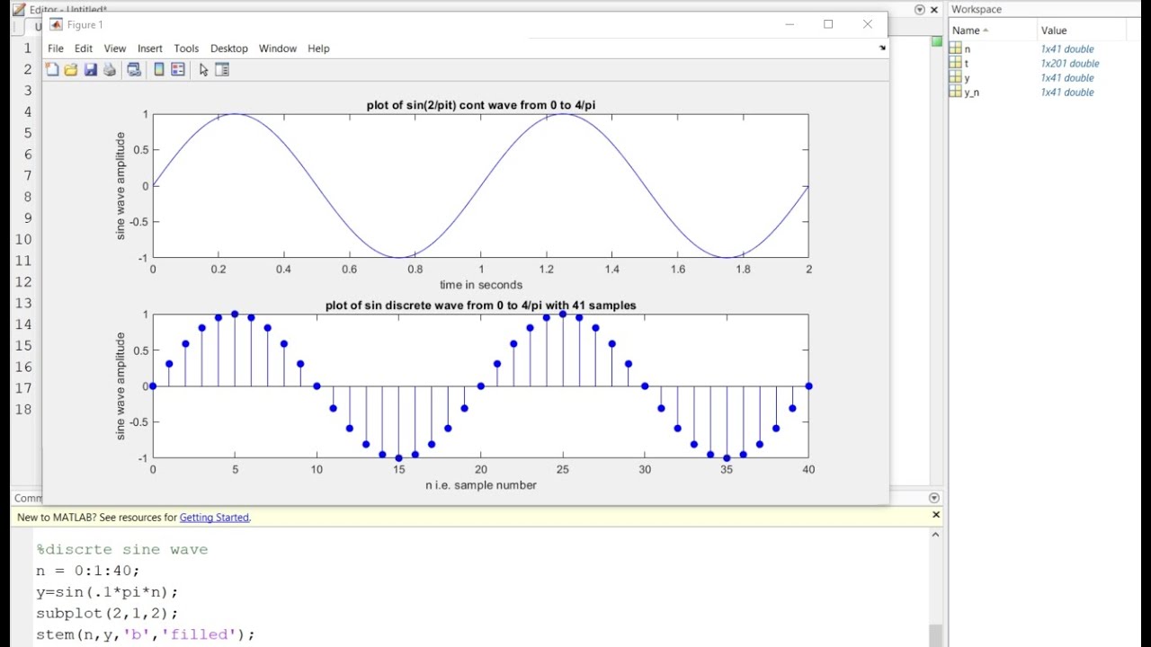Click the 'time in seconds' x-axis label
Viewport: 1151px width, 647px height.
click(x=481, y=285)
